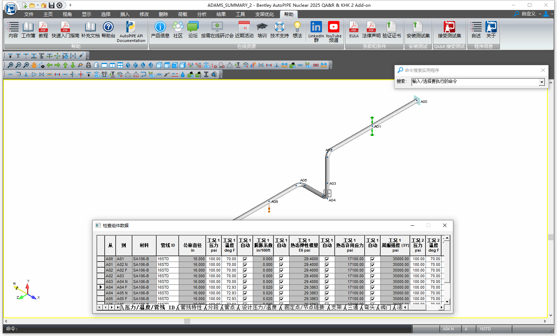Switch to the 支架 sheet tab

click(336, 307)
